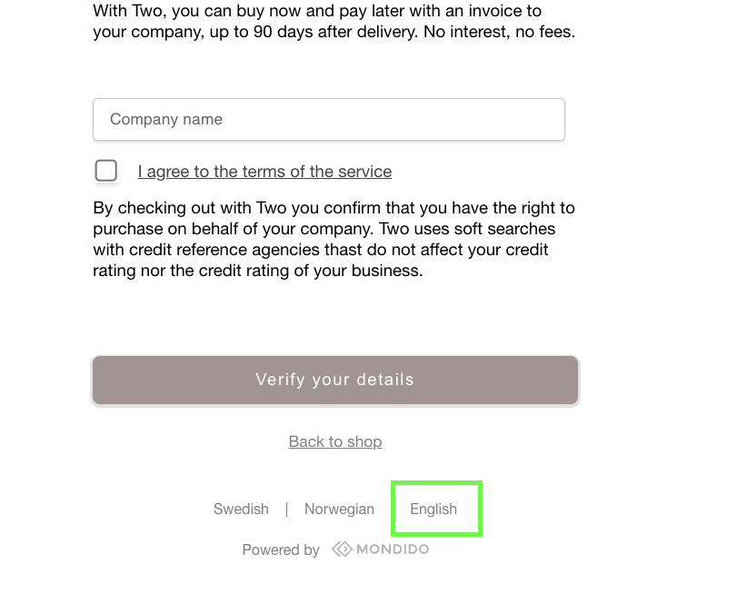Click the 'Company name' placeholder text
The width and height of the screenshot is (747, 594).
166,119
